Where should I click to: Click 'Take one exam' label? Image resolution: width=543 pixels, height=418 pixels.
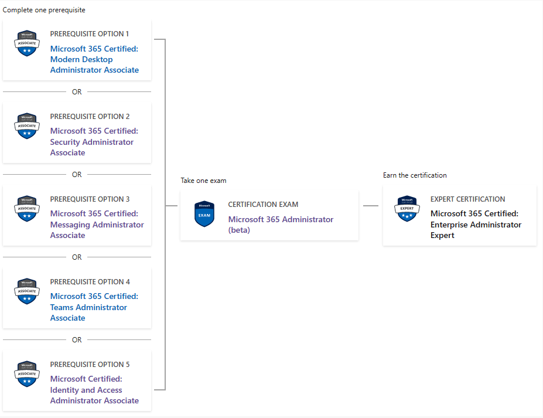[203, 181]
